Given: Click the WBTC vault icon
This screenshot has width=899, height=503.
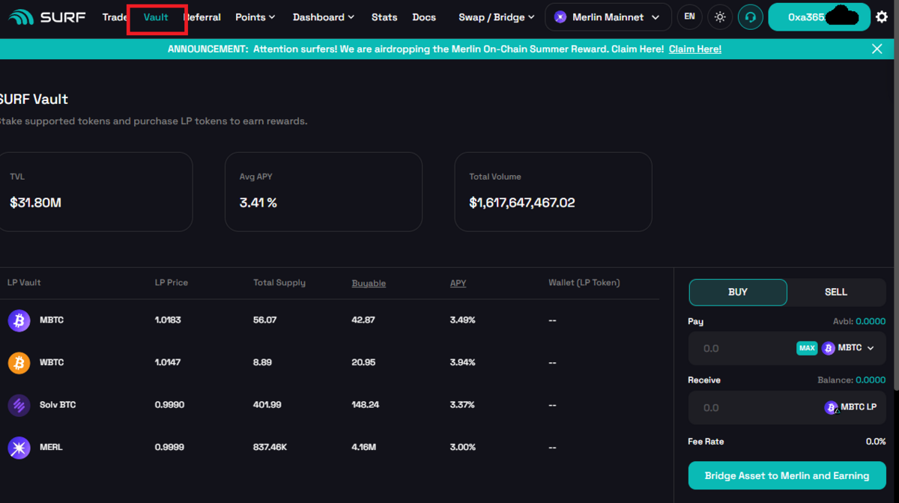Looking at the screenshot, I should (19, 363).
